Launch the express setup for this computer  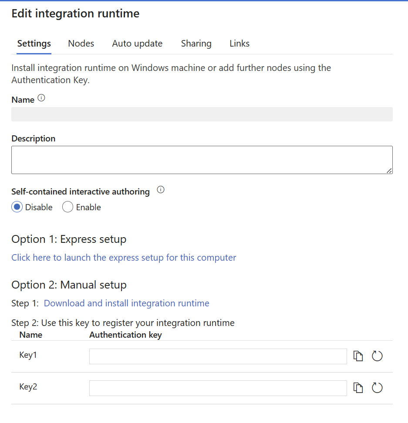coord(123,258)
